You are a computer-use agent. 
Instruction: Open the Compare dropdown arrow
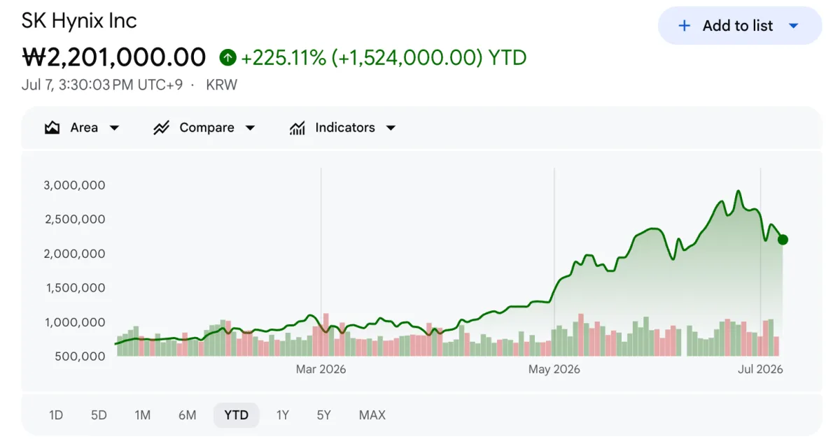click(250, 128)
